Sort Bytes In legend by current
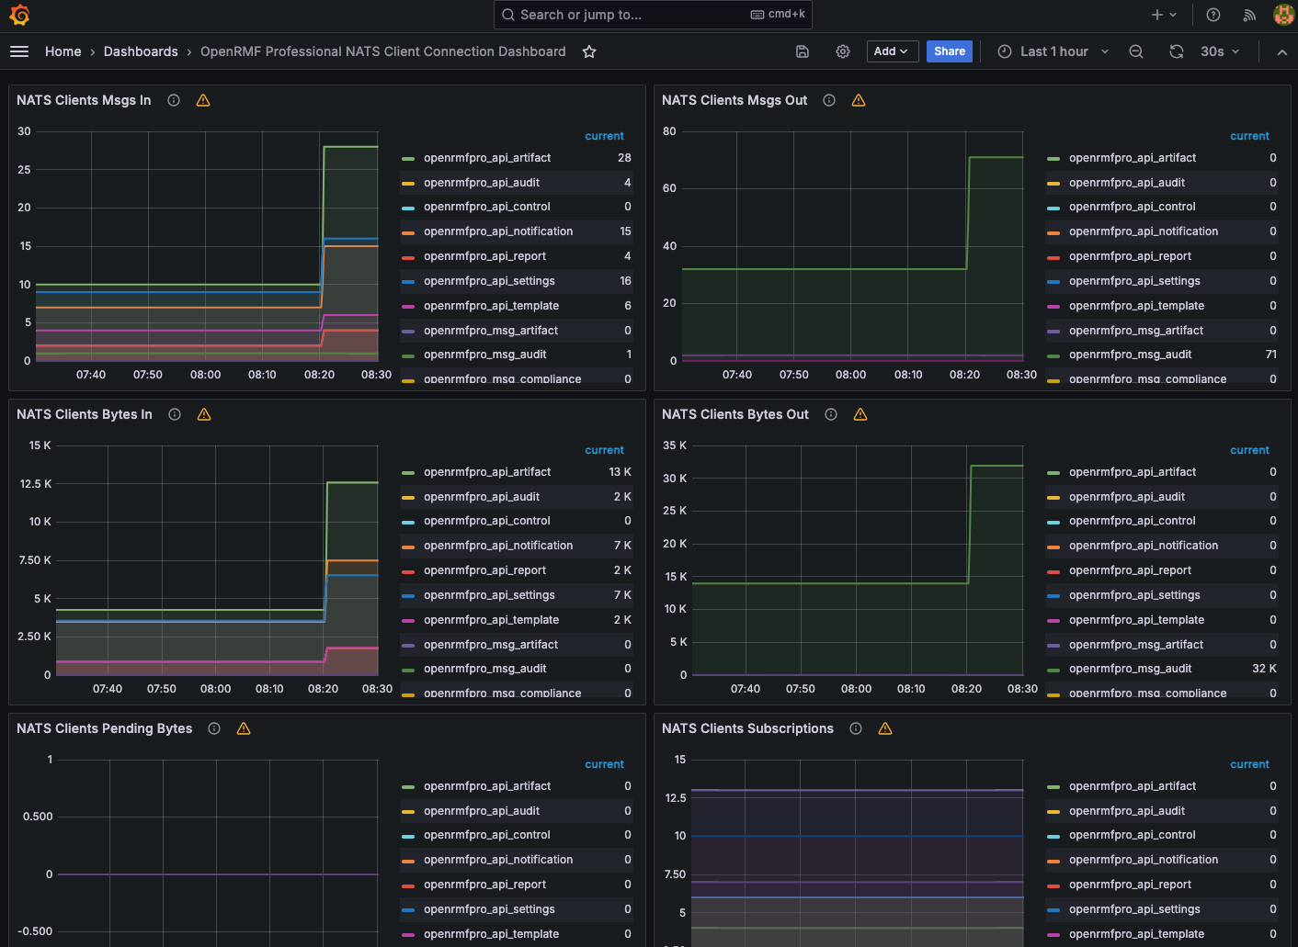The height and width of the screenshot is (947, 1298). (604, 450)
